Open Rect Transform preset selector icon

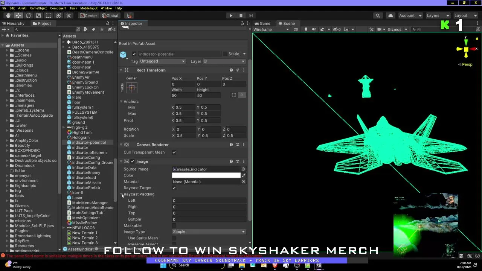point(237,70)
